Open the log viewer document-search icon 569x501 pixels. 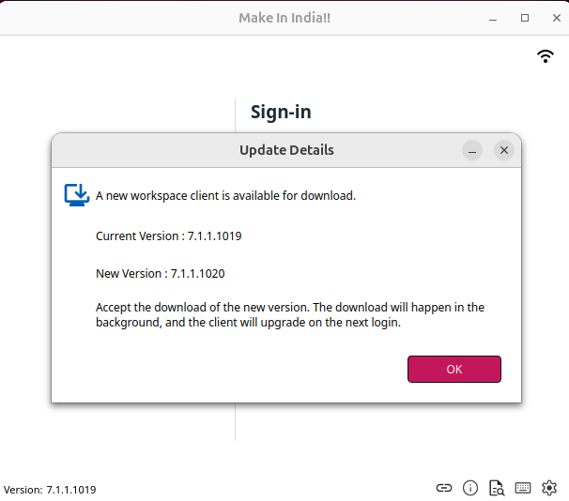497,488
